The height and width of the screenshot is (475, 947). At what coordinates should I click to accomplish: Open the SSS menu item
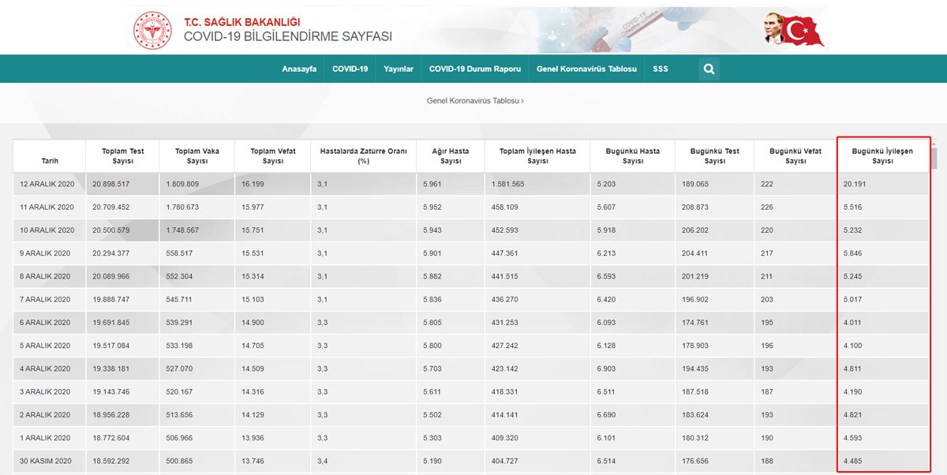click(661, 69)
